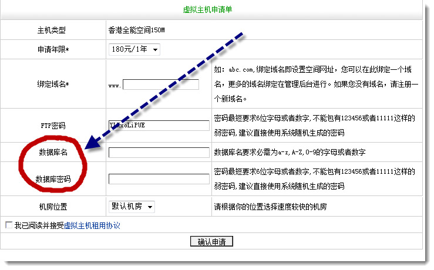Open the 虚拟主机租用协议 link

[92, 225]
